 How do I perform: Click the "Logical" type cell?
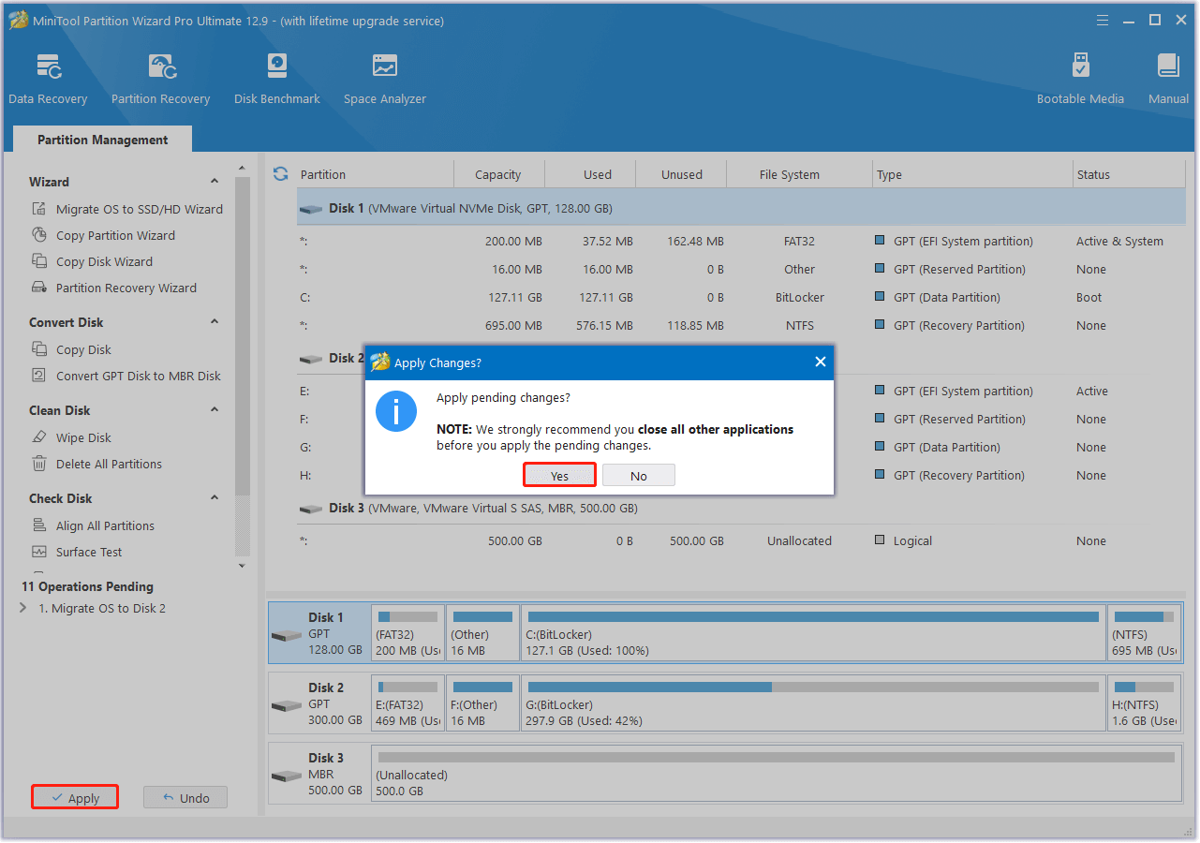point(912,540)
